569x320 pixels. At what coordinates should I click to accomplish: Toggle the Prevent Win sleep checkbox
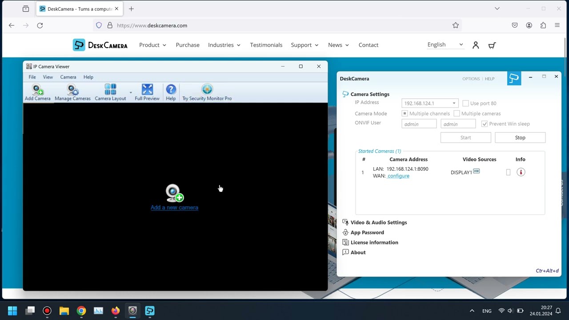click(485, 124)
